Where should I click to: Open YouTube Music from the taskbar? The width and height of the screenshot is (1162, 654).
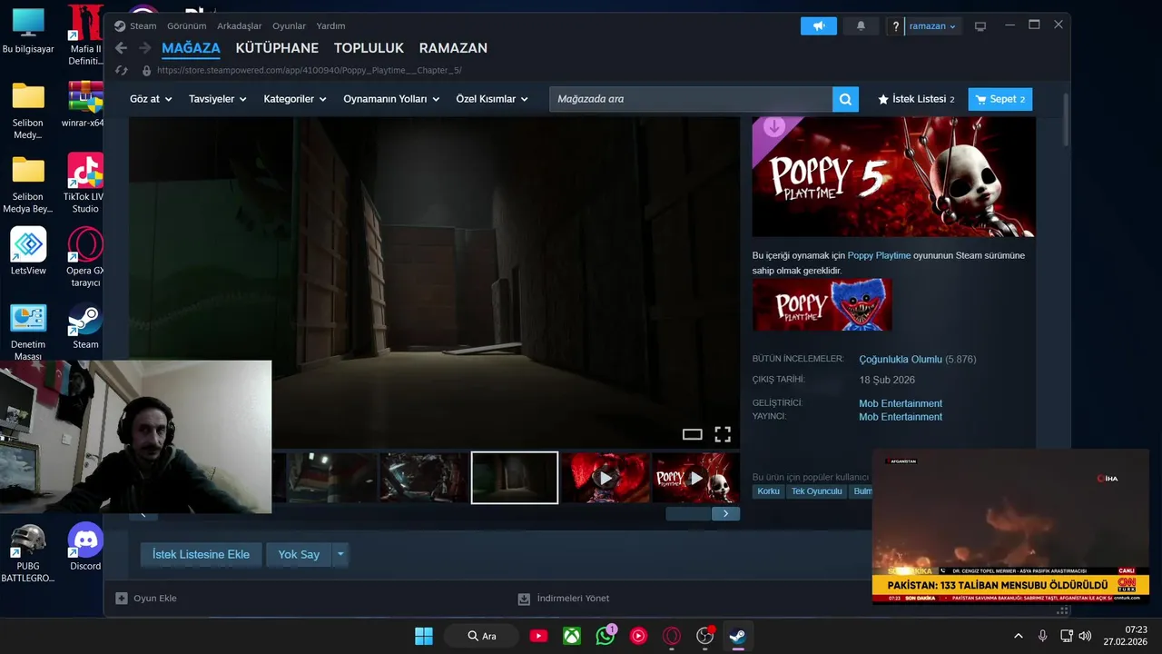[638, 636]
